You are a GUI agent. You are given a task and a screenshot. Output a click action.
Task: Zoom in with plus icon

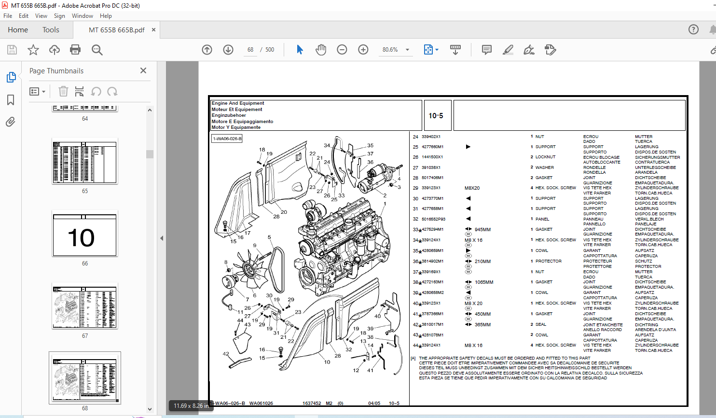click(363, 50)
